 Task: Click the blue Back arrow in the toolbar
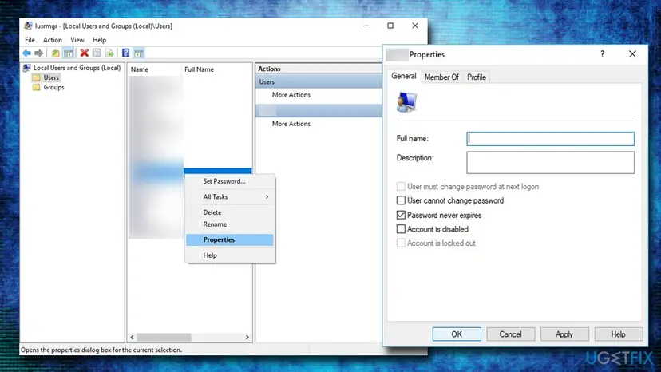pyautogui.click(x=26, y=53)
